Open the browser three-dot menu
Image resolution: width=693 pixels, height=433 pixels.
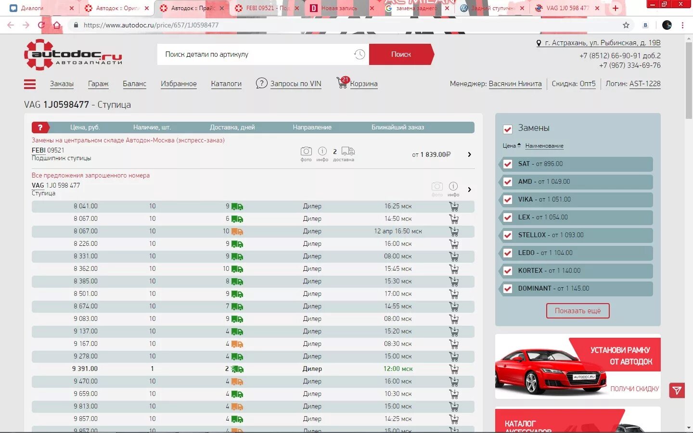click(x=682, y=25)
